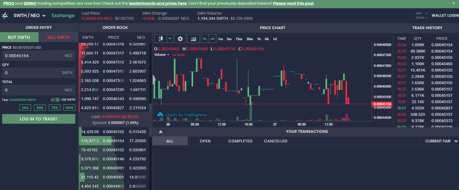Select 100% quantity button

(x=69, y=108)
